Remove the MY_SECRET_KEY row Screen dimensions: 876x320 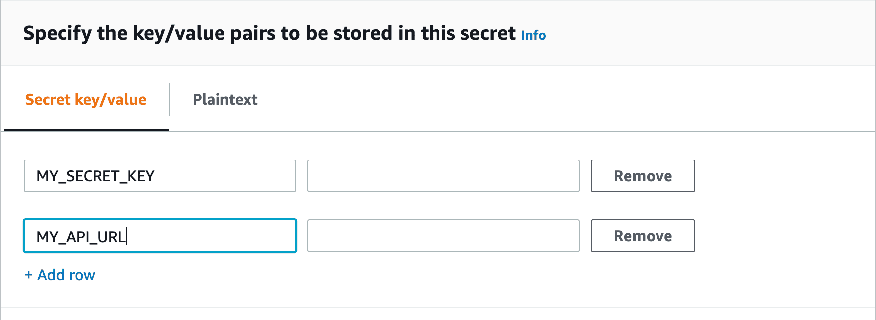pyautogui.click(x=643, y=176)
